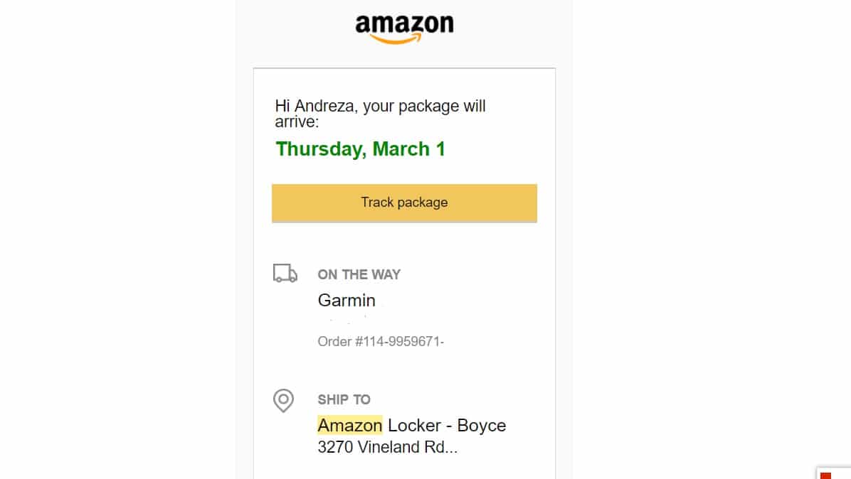Click the green Thursday, March 1 date
Image resolution: width=851 pixels, height=479 pixels.
pos(360,149)
